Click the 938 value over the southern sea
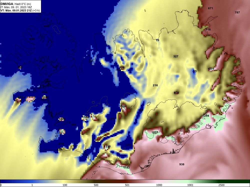250x187 pixels. click(182, 164)
